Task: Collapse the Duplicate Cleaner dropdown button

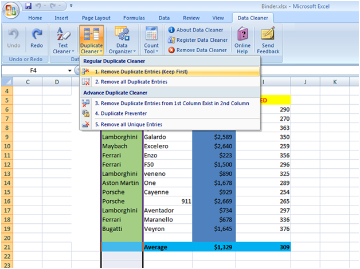Action: [x=91, y=40]
